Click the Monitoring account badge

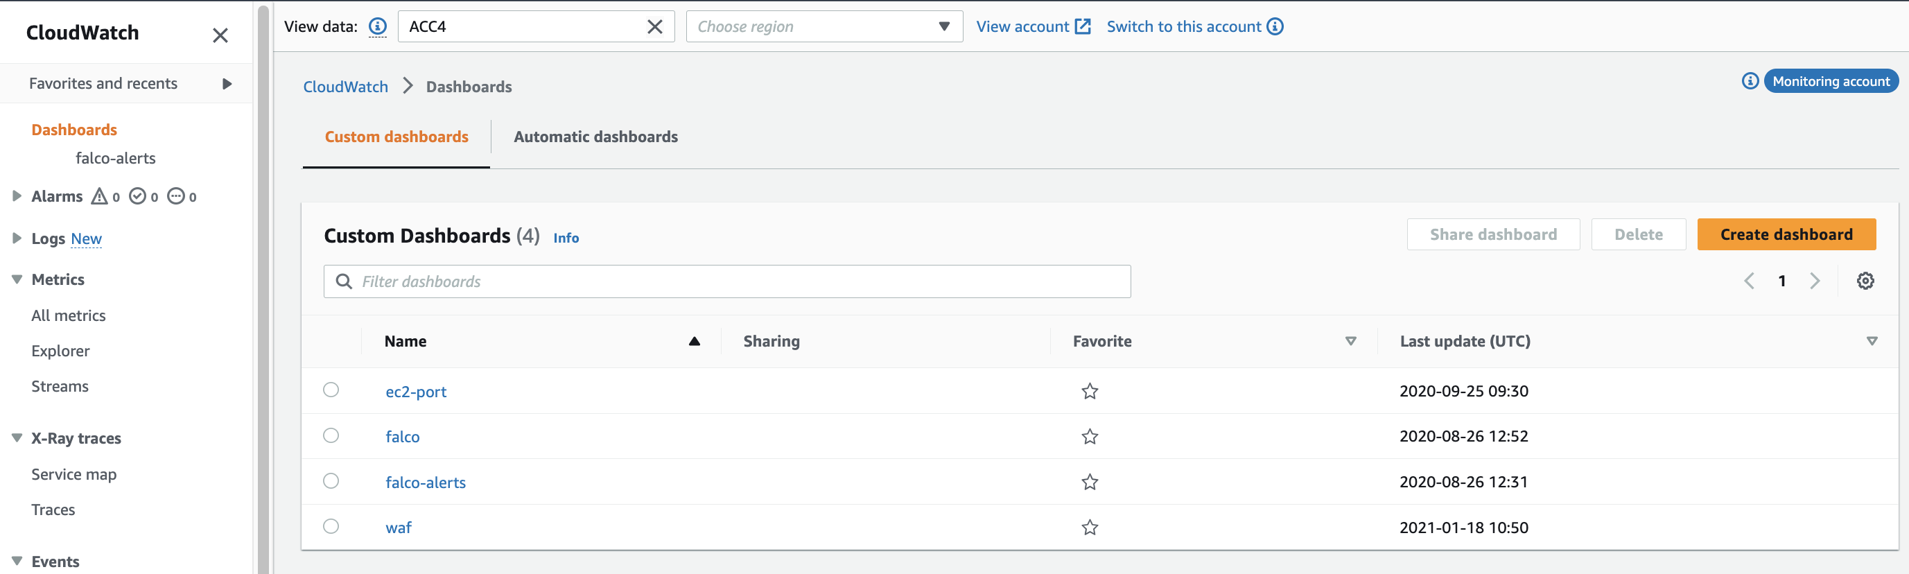click(1831, 81)
